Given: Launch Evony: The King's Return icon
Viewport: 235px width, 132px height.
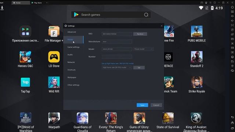Looking at the screenshot, I should pyautogui.click(x=111, y=118).
